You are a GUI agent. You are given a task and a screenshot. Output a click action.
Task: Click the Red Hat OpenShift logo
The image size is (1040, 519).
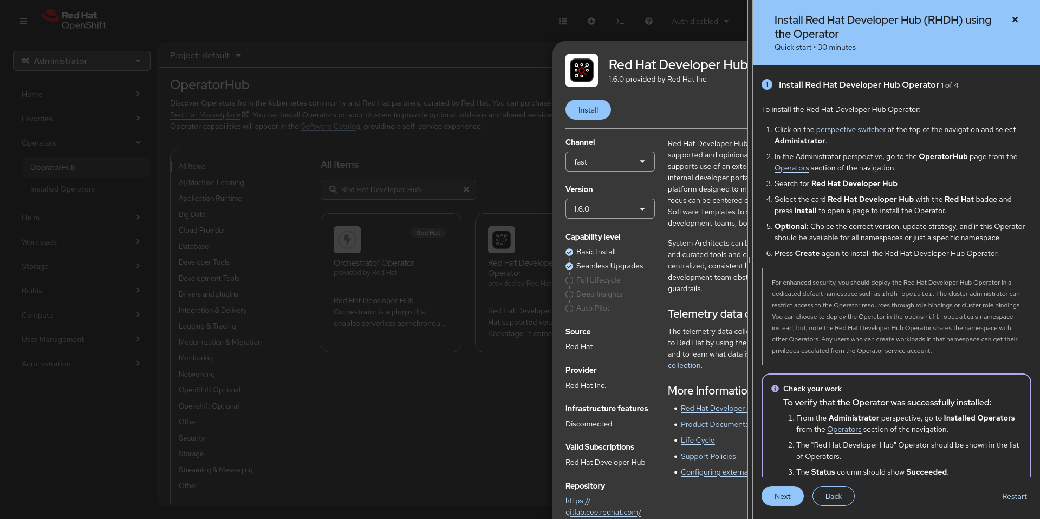point(74,20)
